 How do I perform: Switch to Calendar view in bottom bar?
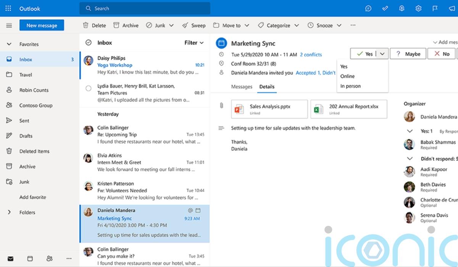(30, 259)
